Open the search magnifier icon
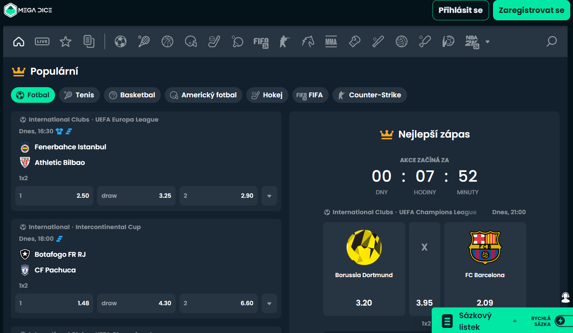Screen dimensions: 573x333 [552, 41]
